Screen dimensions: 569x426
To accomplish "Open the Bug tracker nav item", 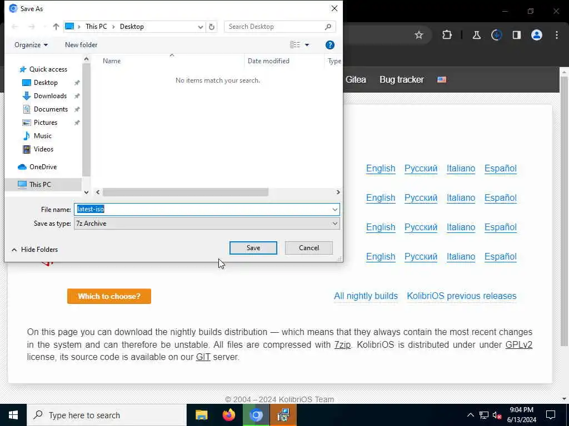I will click(402, 80).
